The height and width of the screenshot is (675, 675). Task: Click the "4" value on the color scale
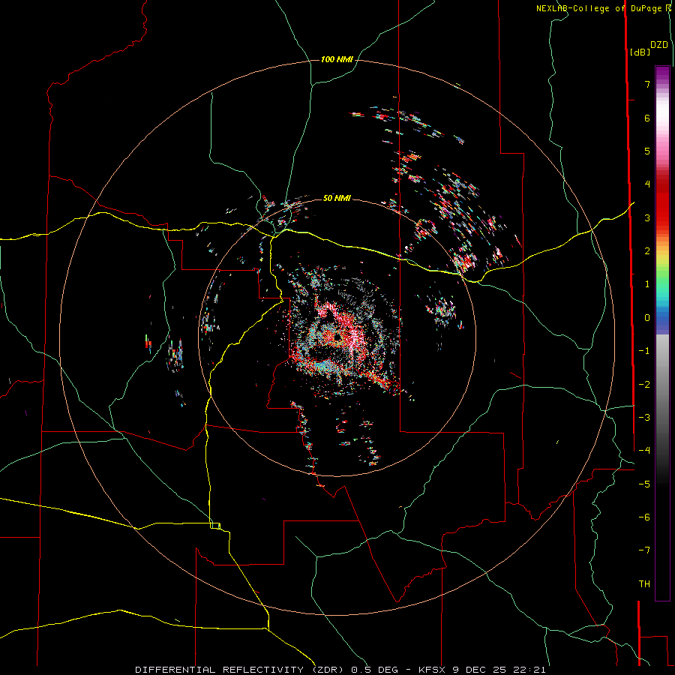click(647, 184)
